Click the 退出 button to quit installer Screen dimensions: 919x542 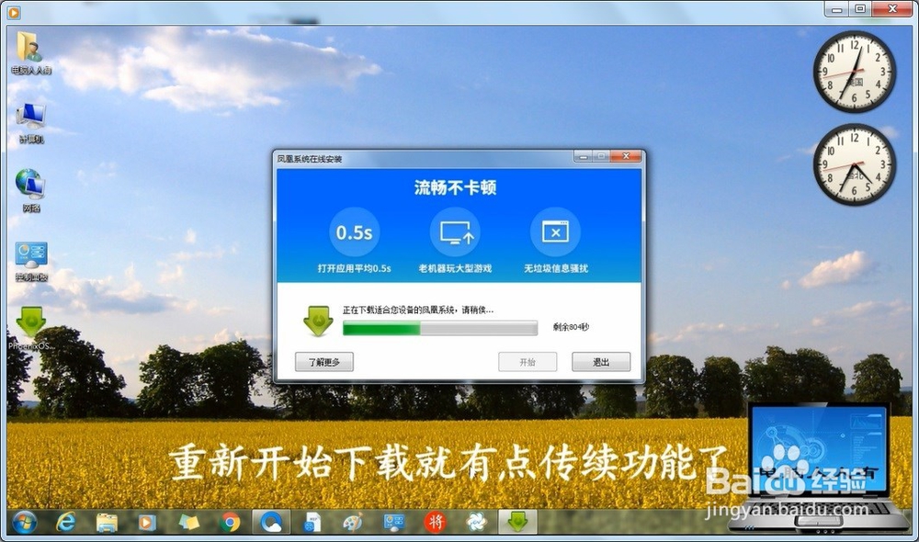601,362
